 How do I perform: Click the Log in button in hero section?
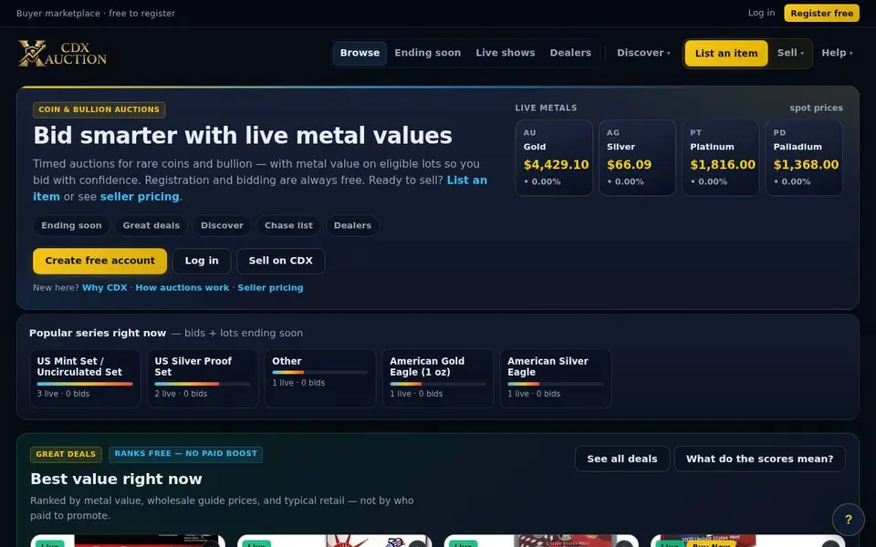(x=202, y=261)
